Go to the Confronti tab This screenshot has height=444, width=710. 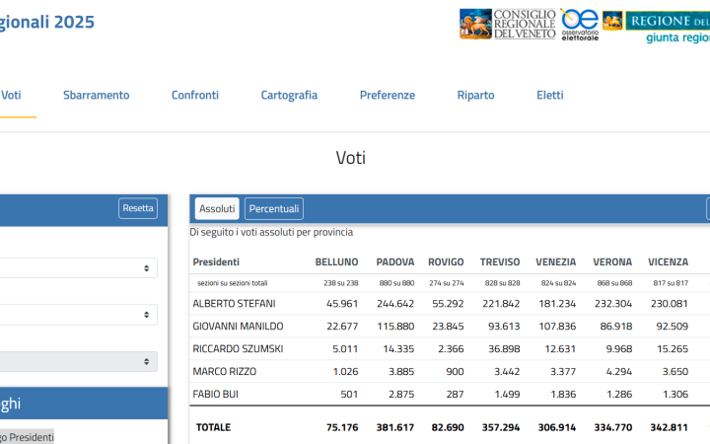pyautogui.click(x=195, y=96)
